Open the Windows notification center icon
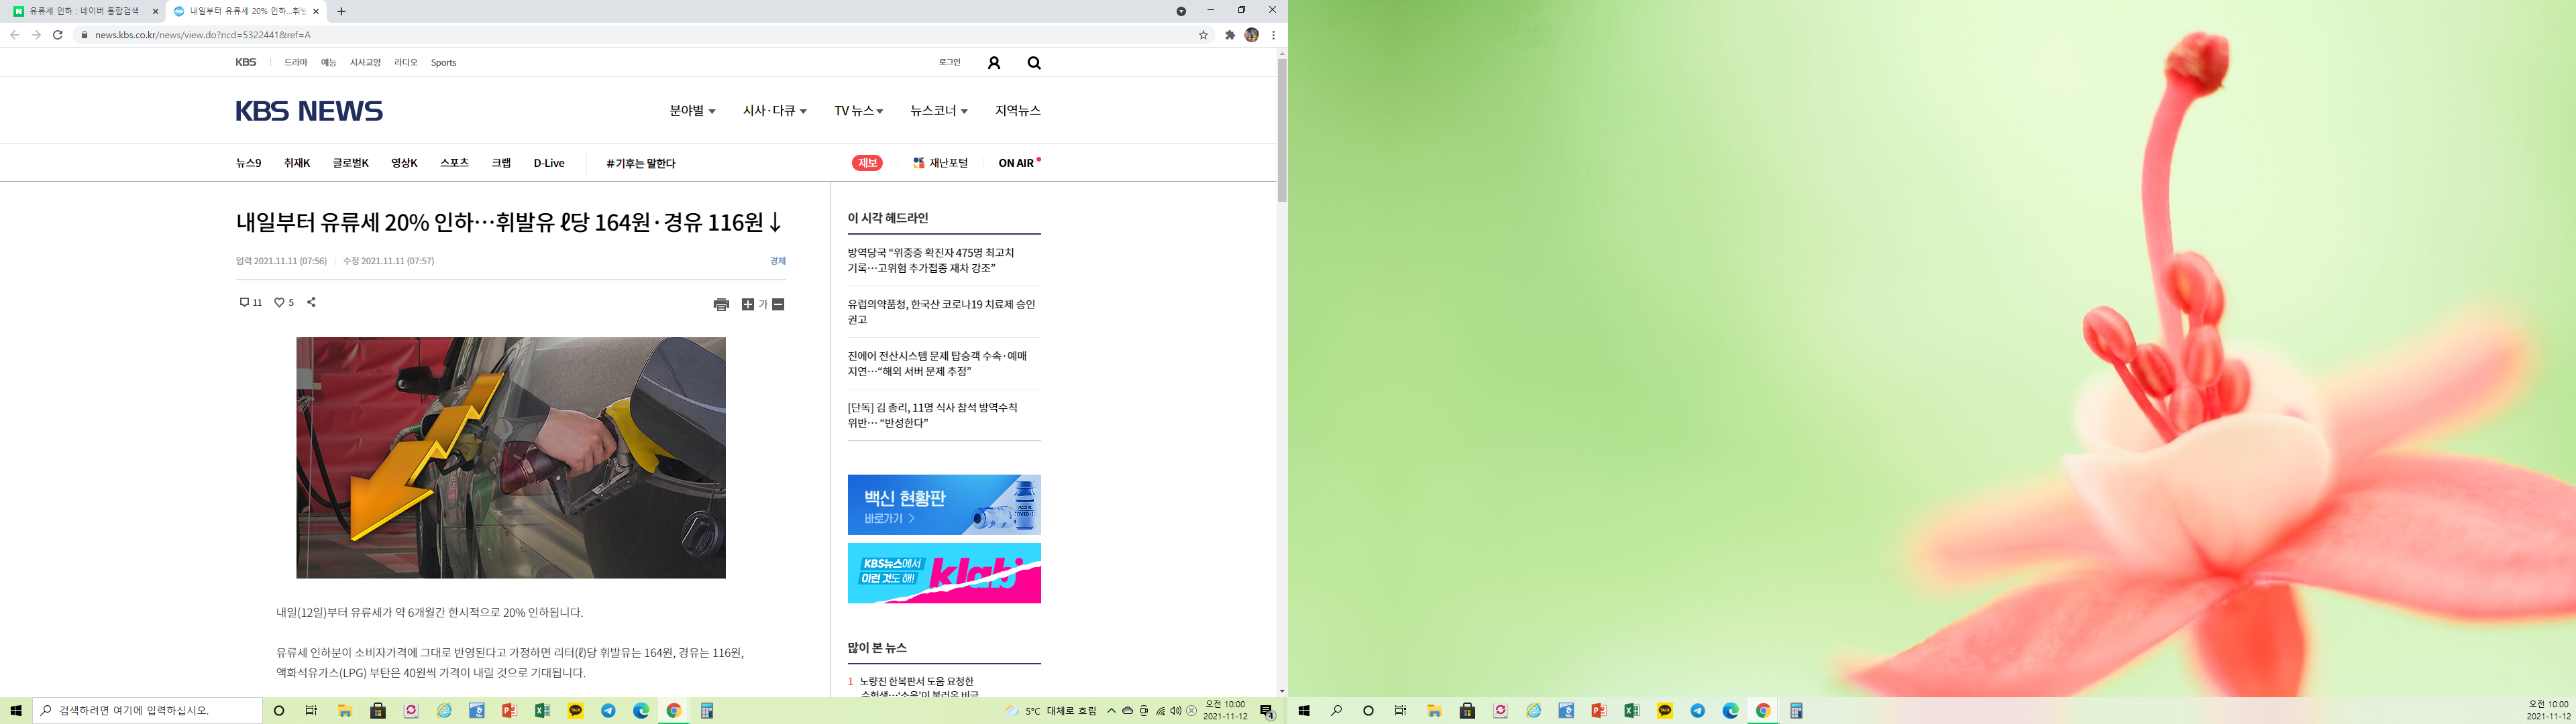This screenshot has height=724, width=2576. point(1266,712)
